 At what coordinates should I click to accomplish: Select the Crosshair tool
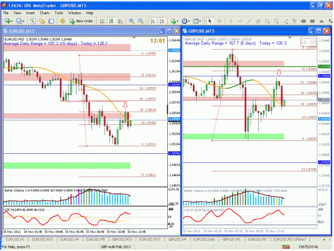[x=219, y=21]
